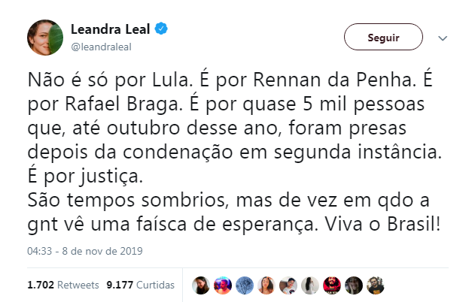The image size is (472, 302).
Task: Click avatar of man in white shirt
Action: tap(288, 285)
